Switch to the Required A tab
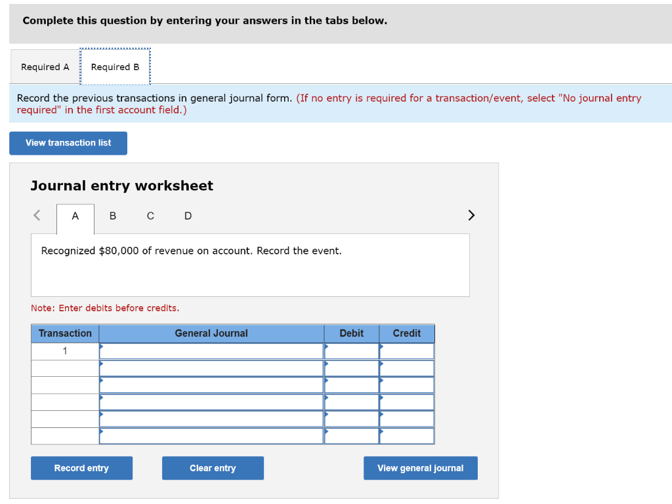 tap(45, 66)
